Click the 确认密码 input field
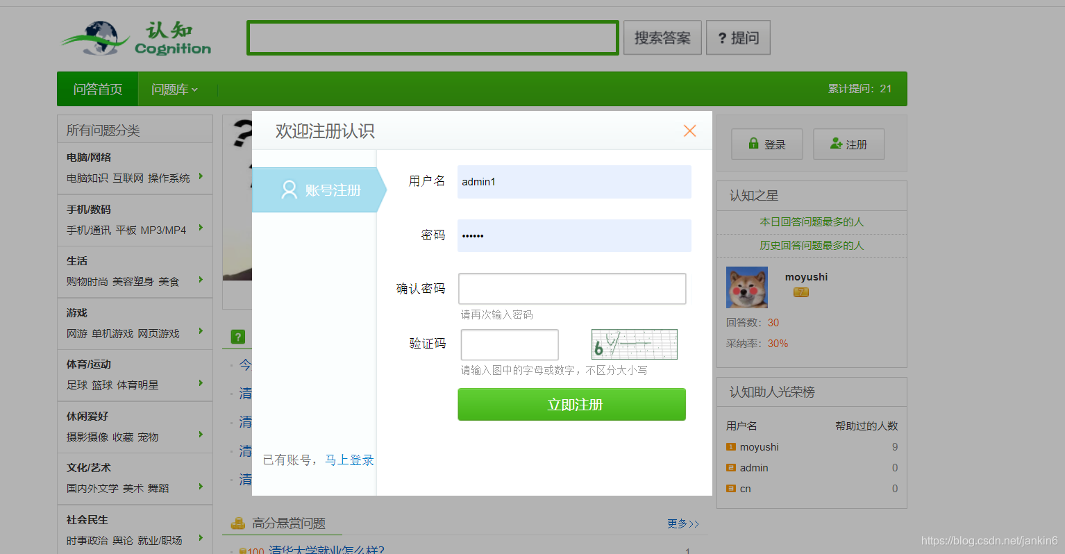The image size is (1065, 554). click(571, 288)
